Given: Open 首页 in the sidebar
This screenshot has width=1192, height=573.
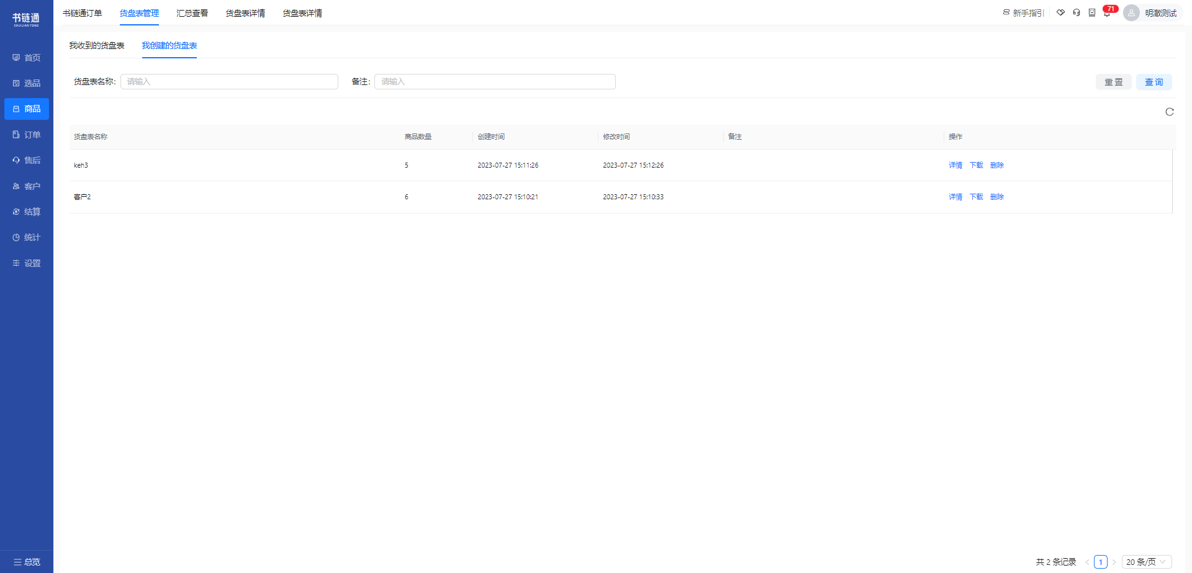Looking at the screenshot, I should point(27,58).
